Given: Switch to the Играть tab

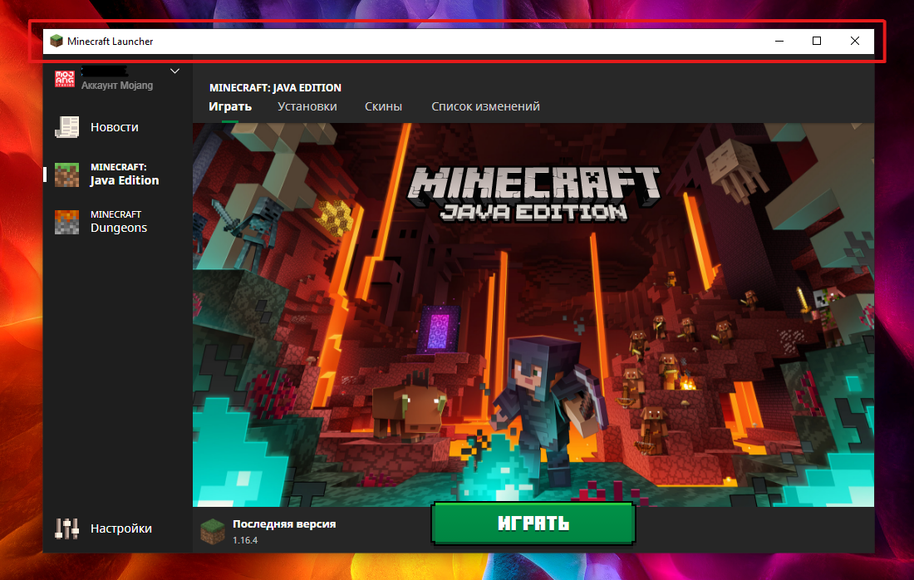Looking at the screenshot, I should [x=230, y=106].
